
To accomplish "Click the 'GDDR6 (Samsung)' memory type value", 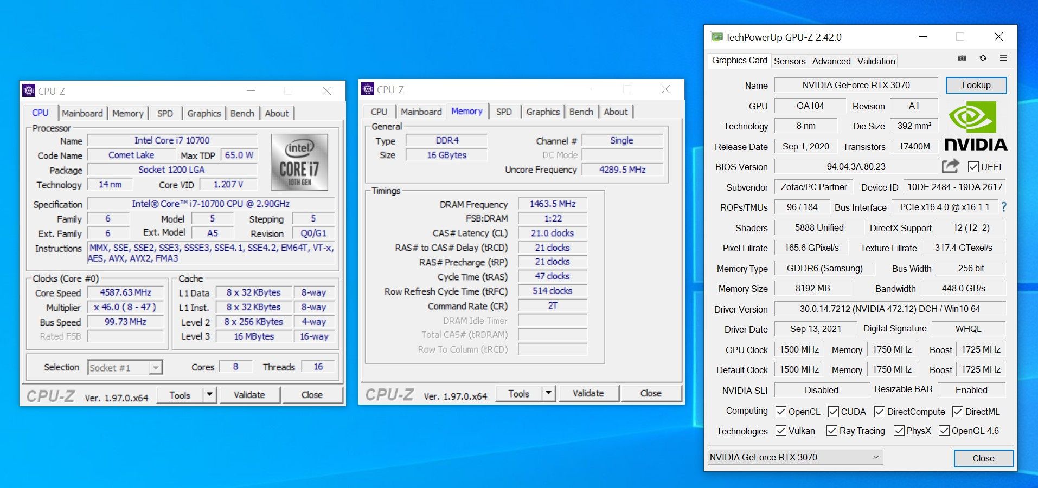I will point(825,268).
